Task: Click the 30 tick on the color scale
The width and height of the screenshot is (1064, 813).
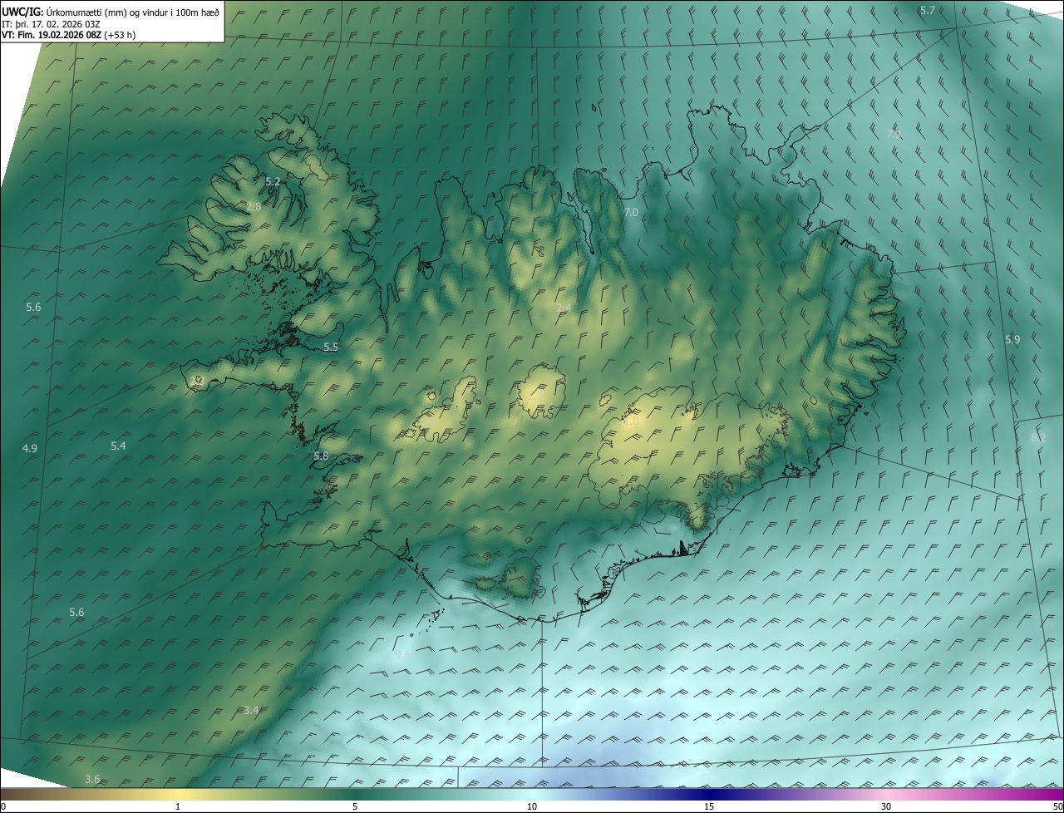Action: click(886, 806)
